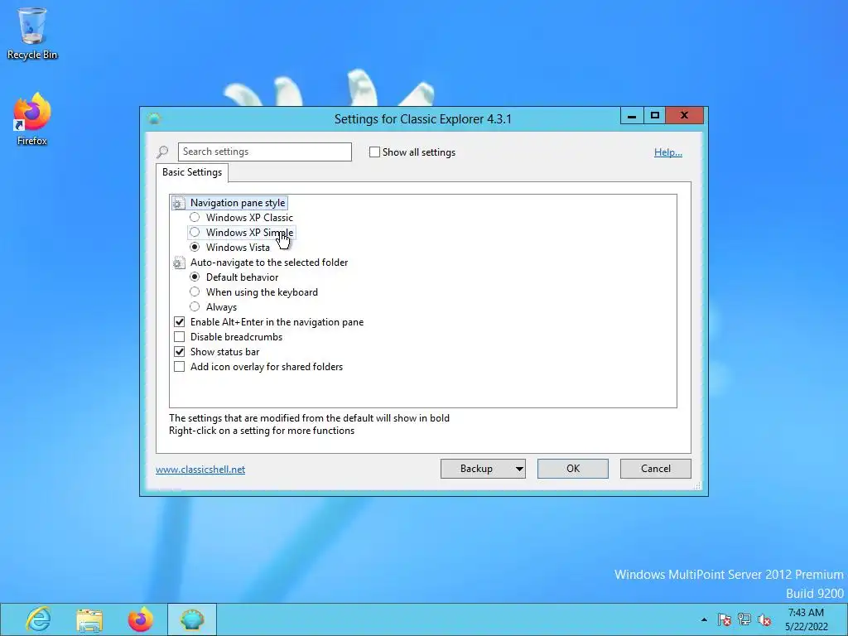Toggle Show status bar checkbox
The width and height of the screenshot is (848, 636).
[x=179, y=351]
